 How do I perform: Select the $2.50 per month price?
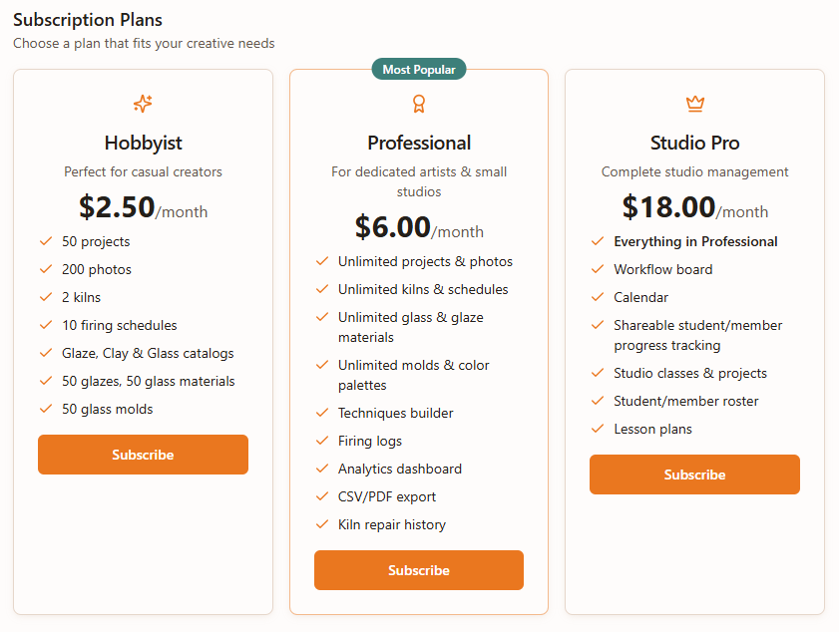tap(143, 207)
